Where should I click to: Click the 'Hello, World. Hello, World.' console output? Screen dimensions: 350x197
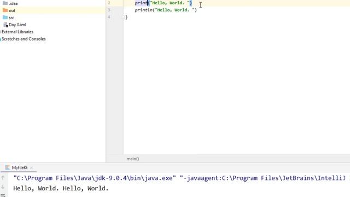coord(61,188)
